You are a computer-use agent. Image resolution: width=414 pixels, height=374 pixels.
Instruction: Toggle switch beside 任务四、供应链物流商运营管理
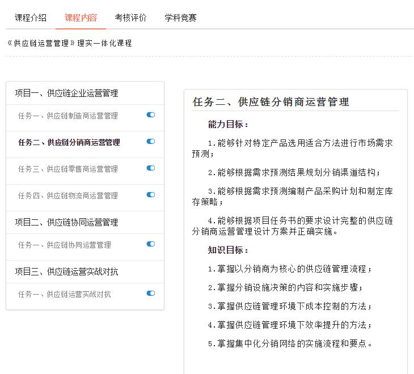click(150, 195)
